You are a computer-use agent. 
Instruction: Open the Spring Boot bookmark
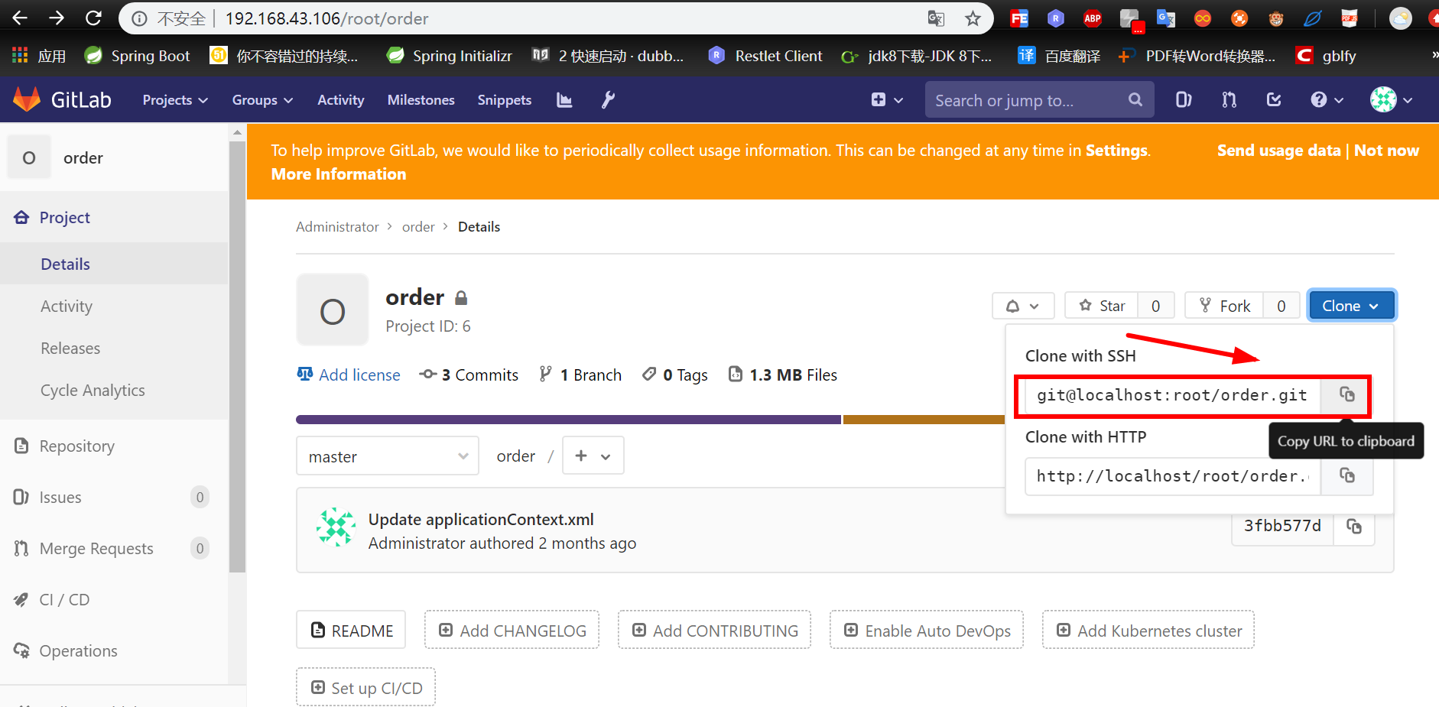click(x=137, y=56)
